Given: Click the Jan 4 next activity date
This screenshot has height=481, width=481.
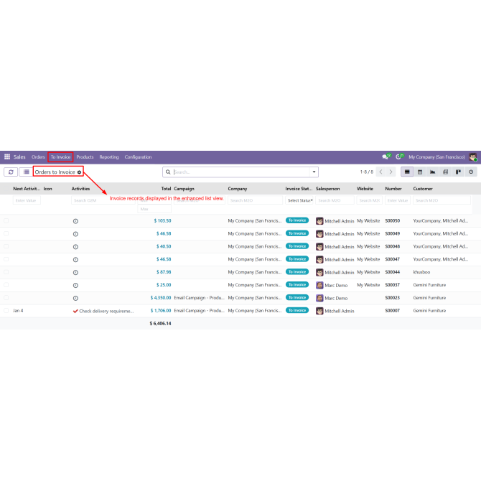Looking at the screenshot, I should point(18,310).
